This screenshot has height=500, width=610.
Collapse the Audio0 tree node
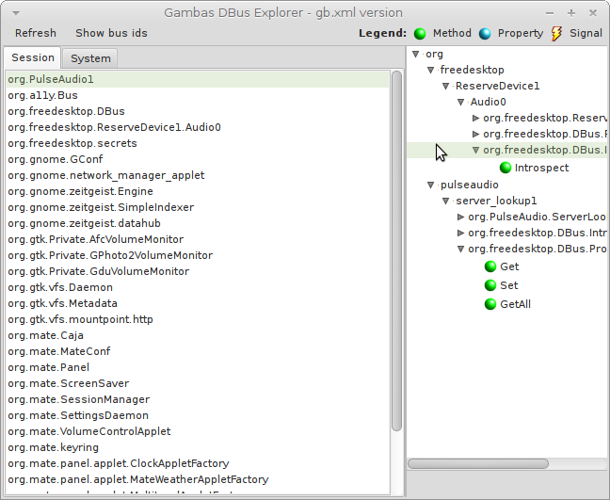(x=460, y=102)
